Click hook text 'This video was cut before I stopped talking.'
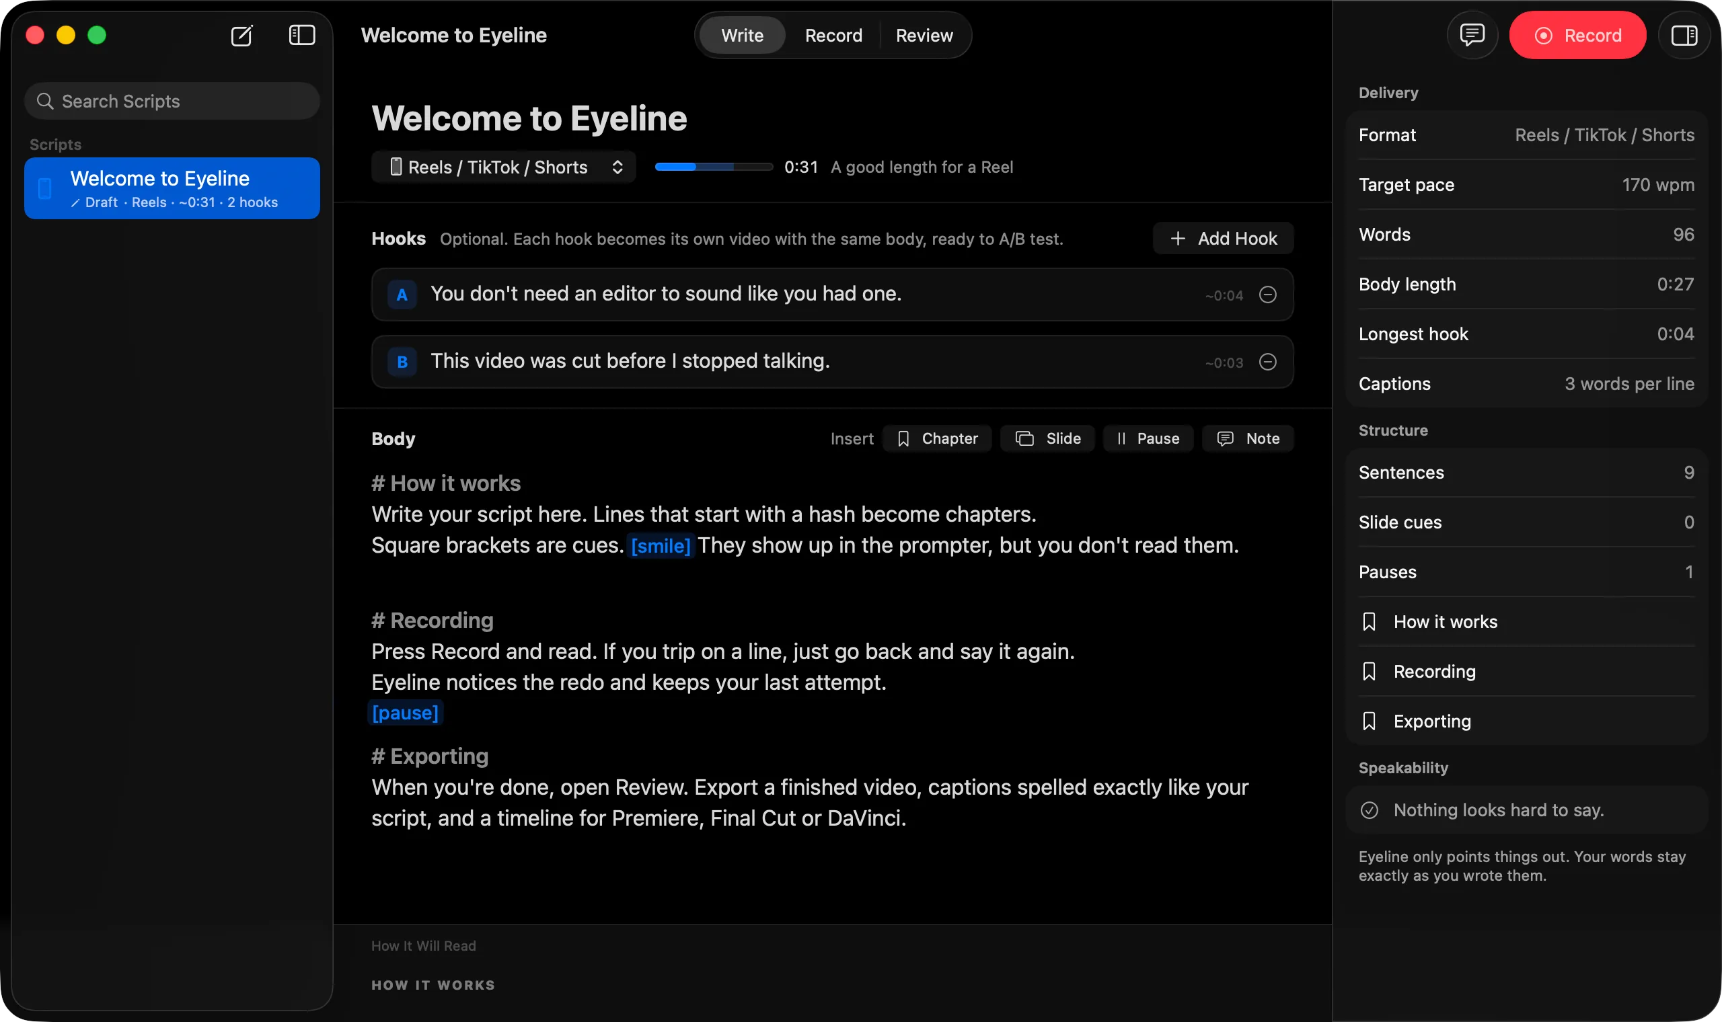This screenshot has width=1722, height=1022. click(630, 361)
